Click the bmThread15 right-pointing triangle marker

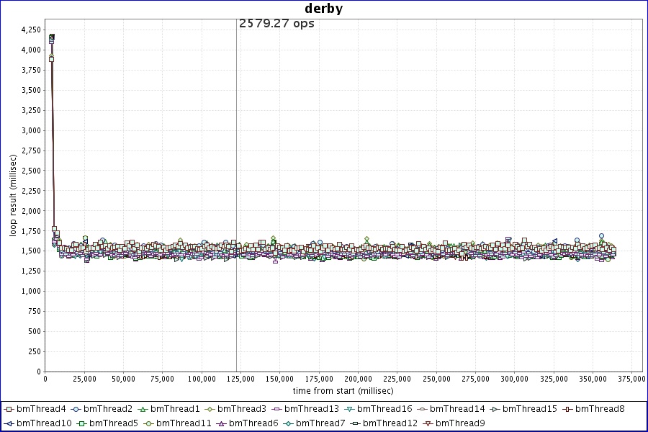pos(495,409)
